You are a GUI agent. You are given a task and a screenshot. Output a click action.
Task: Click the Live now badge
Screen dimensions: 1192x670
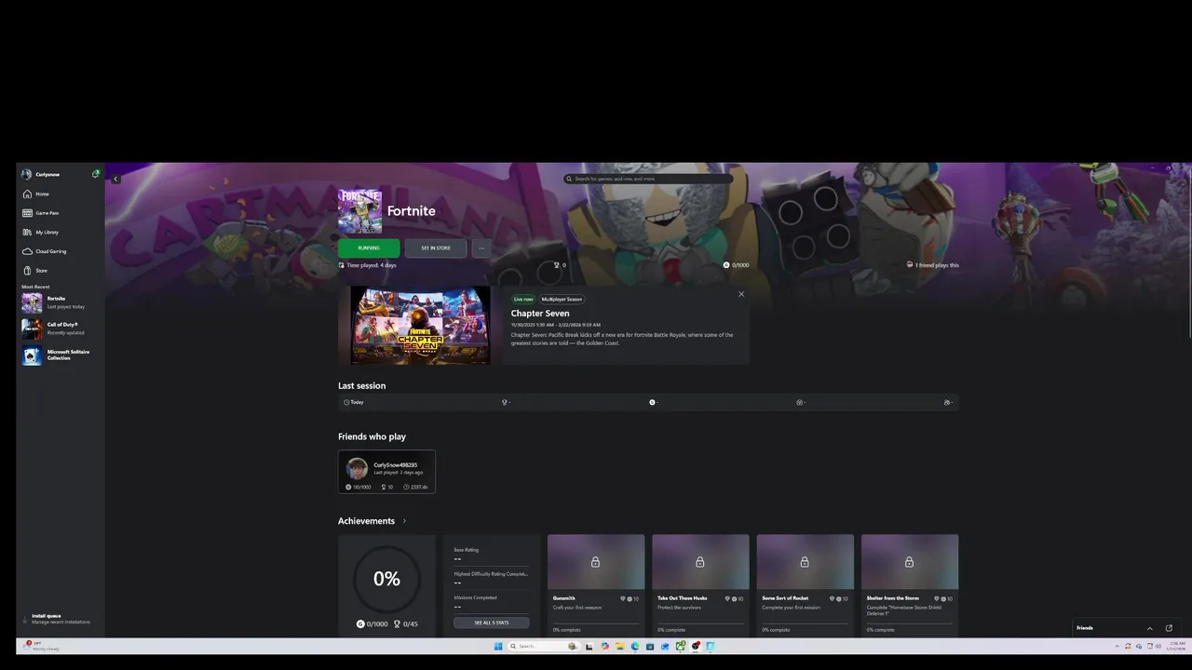click(x=523, y=300)
